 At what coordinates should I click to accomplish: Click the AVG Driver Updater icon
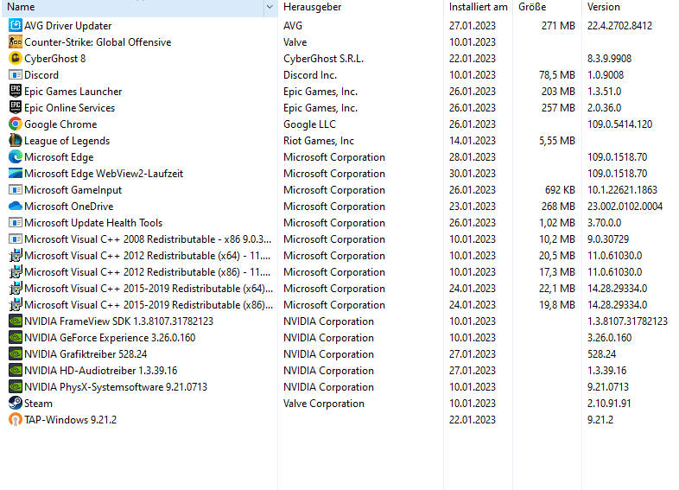(x=16, y=25)
